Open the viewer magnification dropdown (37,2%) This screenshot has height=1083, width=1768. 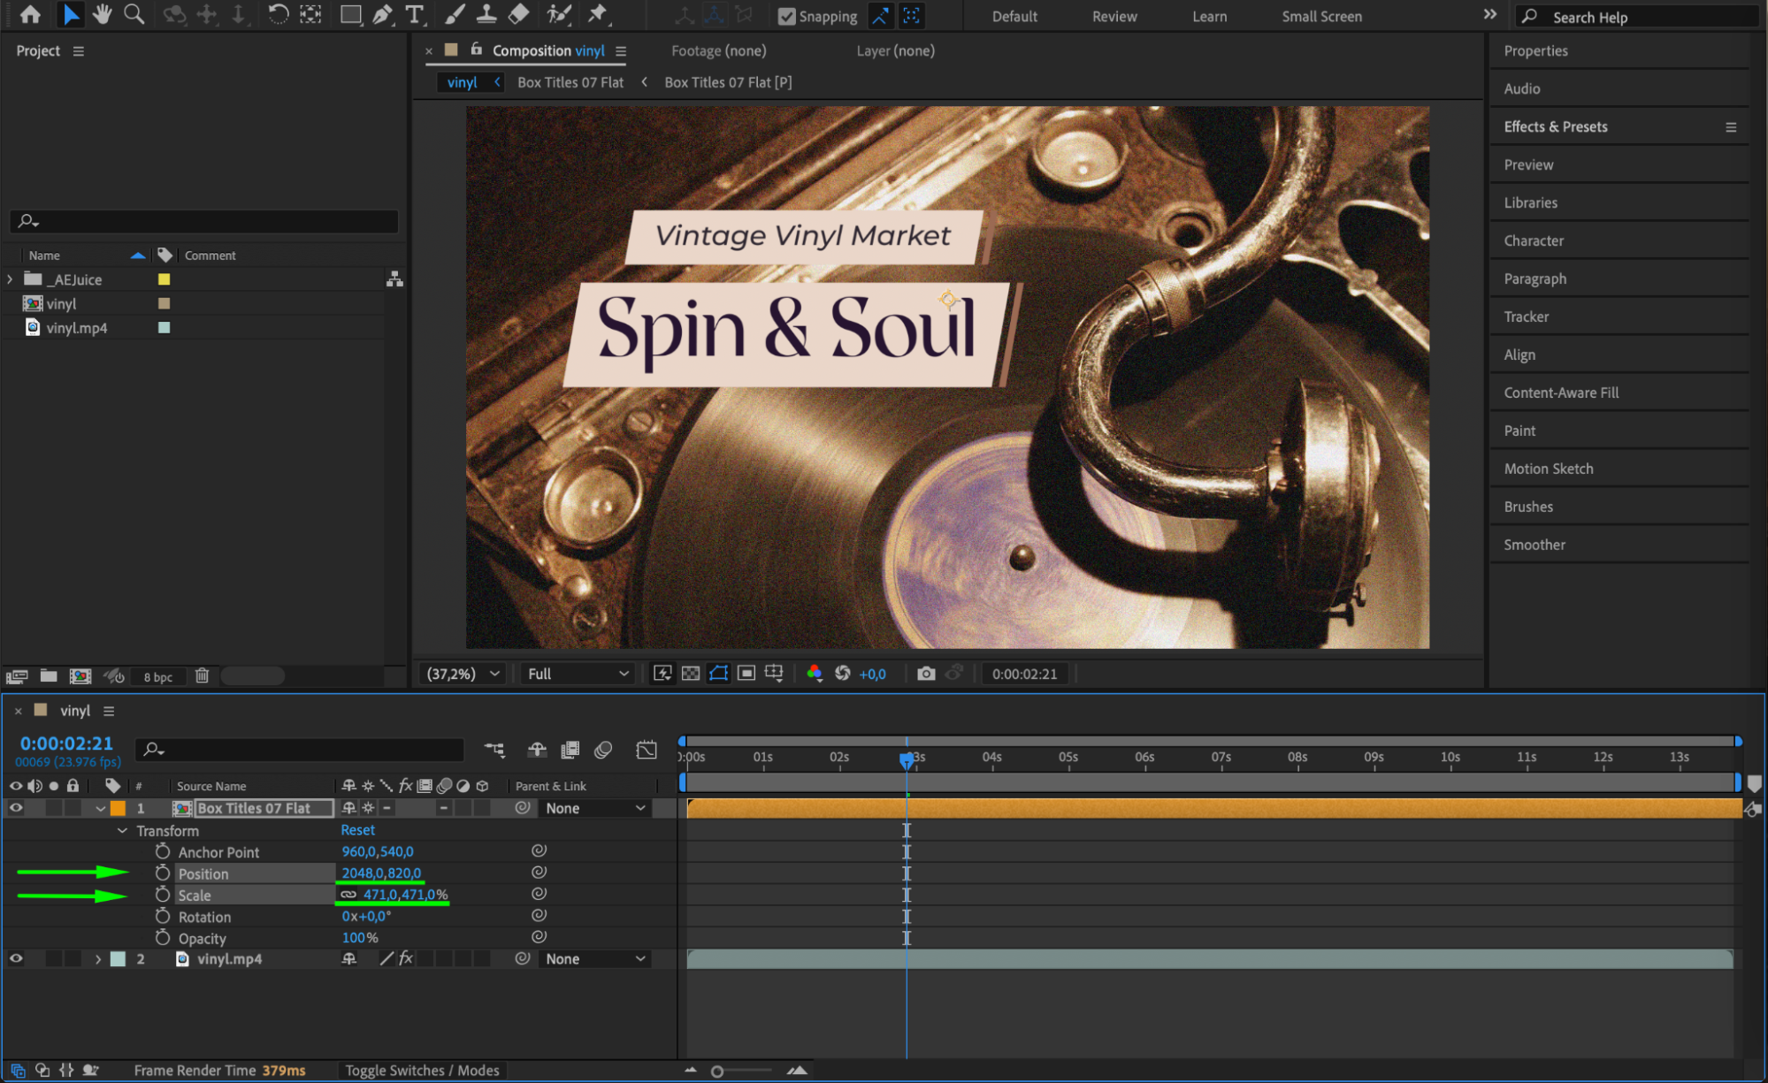pos(463,674)
